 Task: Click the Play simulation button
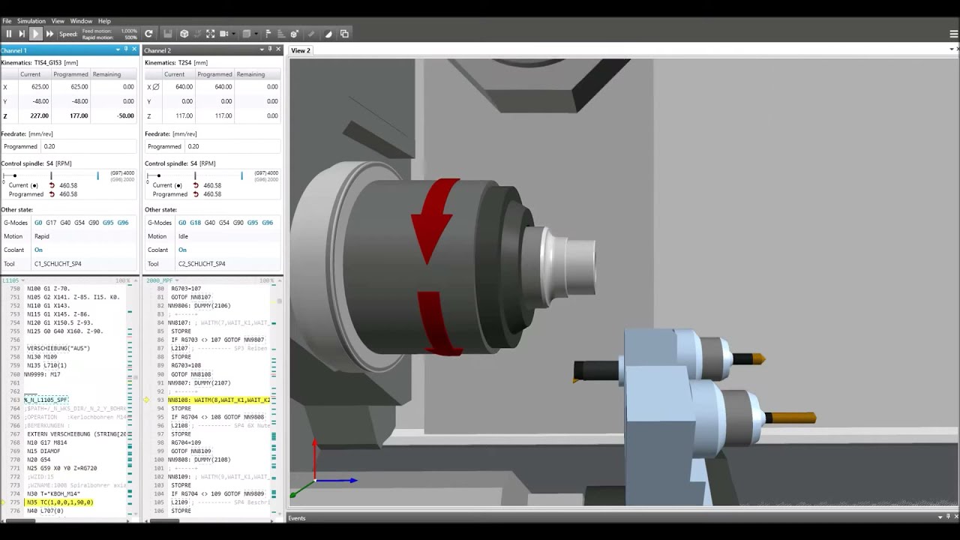(35, 34)
